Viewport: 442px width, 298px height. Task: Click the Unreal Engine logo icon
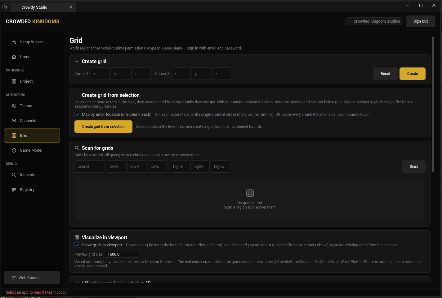pos(6,6)
